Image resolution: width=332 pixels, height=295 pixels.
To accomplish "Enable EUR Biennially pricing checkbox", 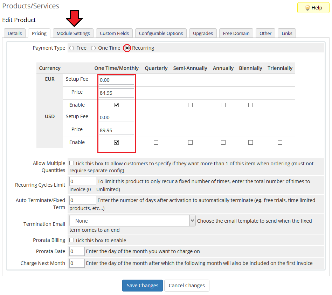I will [250, 105].
